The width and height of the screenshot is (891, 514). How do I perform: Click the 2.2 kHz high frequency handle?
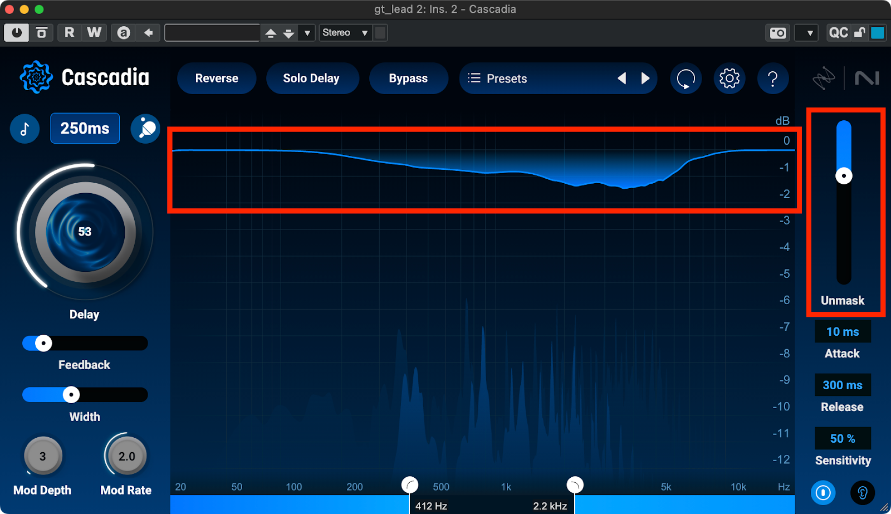point(575,485)
